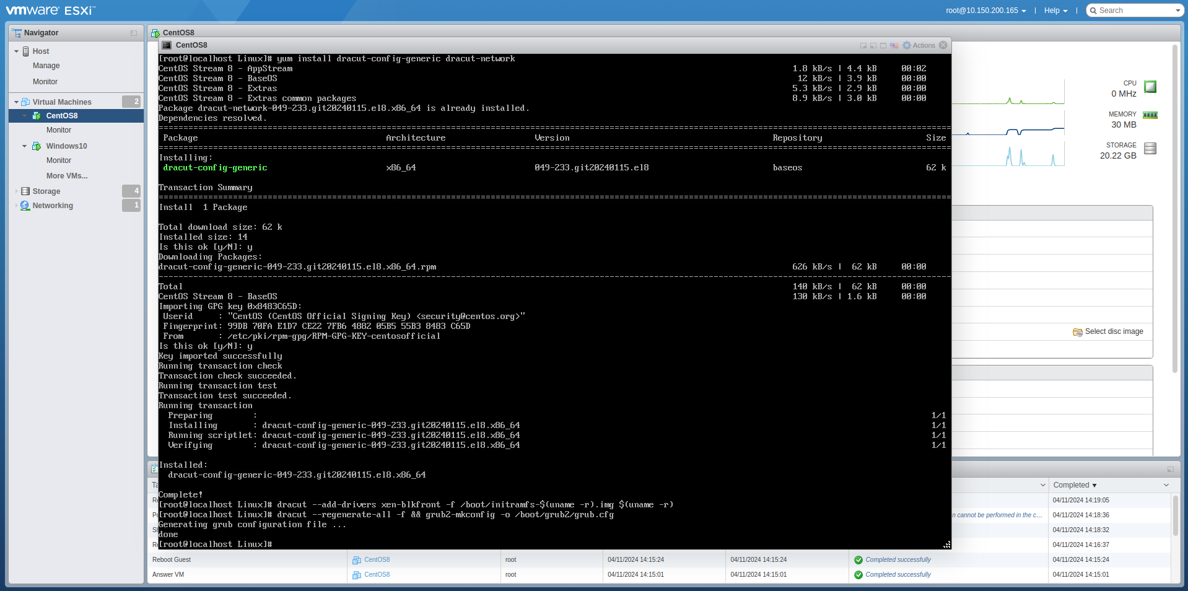This screenshot has height=591, width=1188.
Task: Expand the Storage tree node
Action: 16,191
